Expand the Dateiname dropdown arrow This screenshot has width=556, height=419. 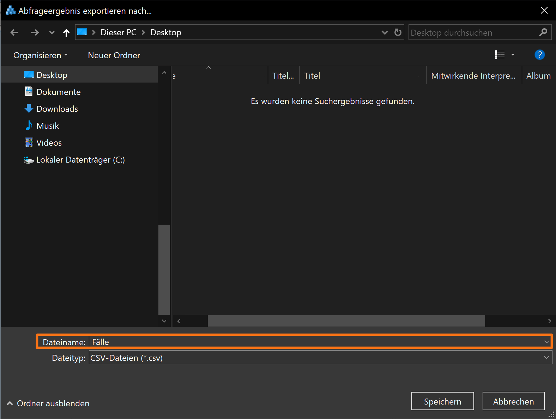(x=546, y=342)
